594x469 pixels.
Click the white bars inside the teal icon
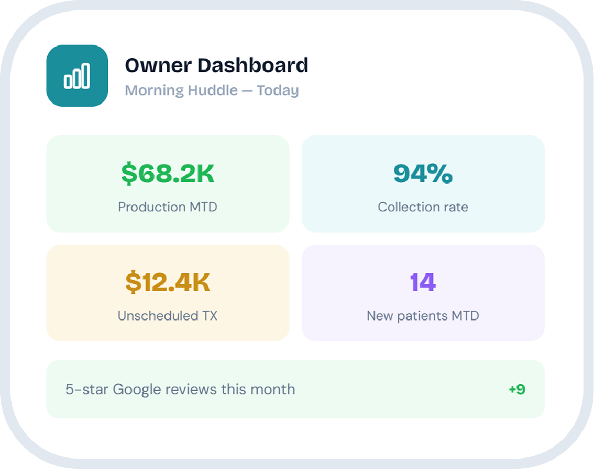click(77, 77)
